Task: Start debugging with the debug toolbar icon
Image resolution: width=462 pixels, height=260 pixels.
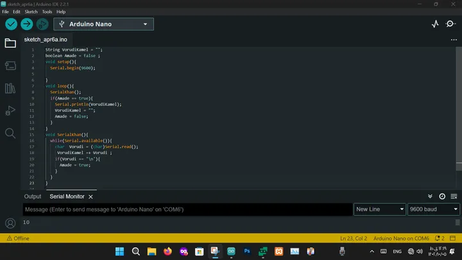Action: (x=42, y=24)
